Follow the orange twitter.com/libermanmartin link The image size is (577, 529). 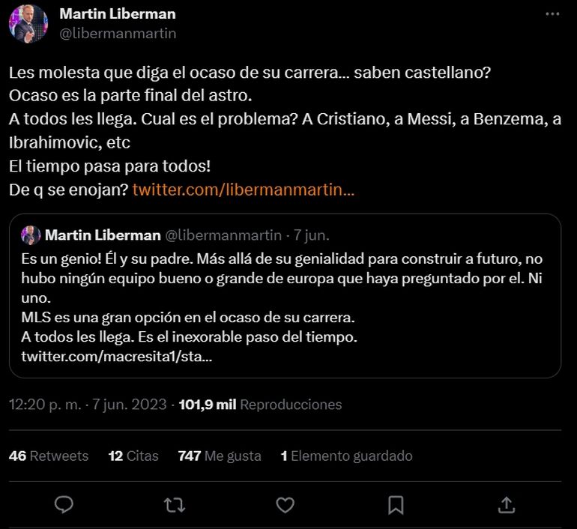click(x=243, y=189)
